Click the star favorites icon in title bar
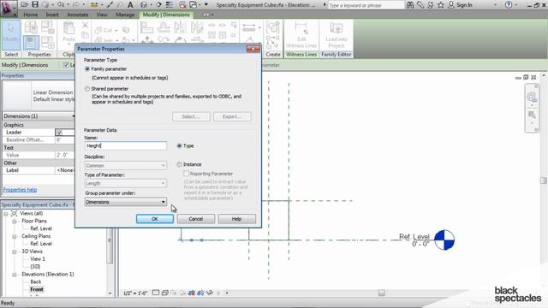Viewport: 548px width, 308px height. click(x=441, y=5)
